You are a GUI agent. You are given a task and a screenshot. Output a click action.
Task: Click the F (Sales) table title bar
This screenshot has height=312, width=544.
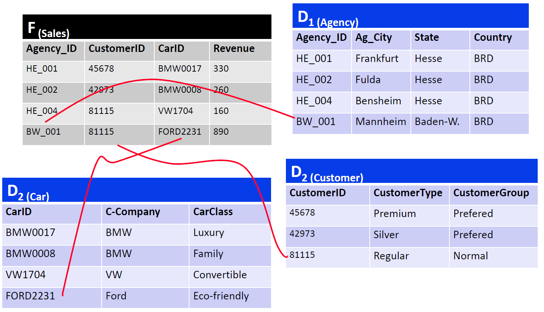click(x=147, y=27)
